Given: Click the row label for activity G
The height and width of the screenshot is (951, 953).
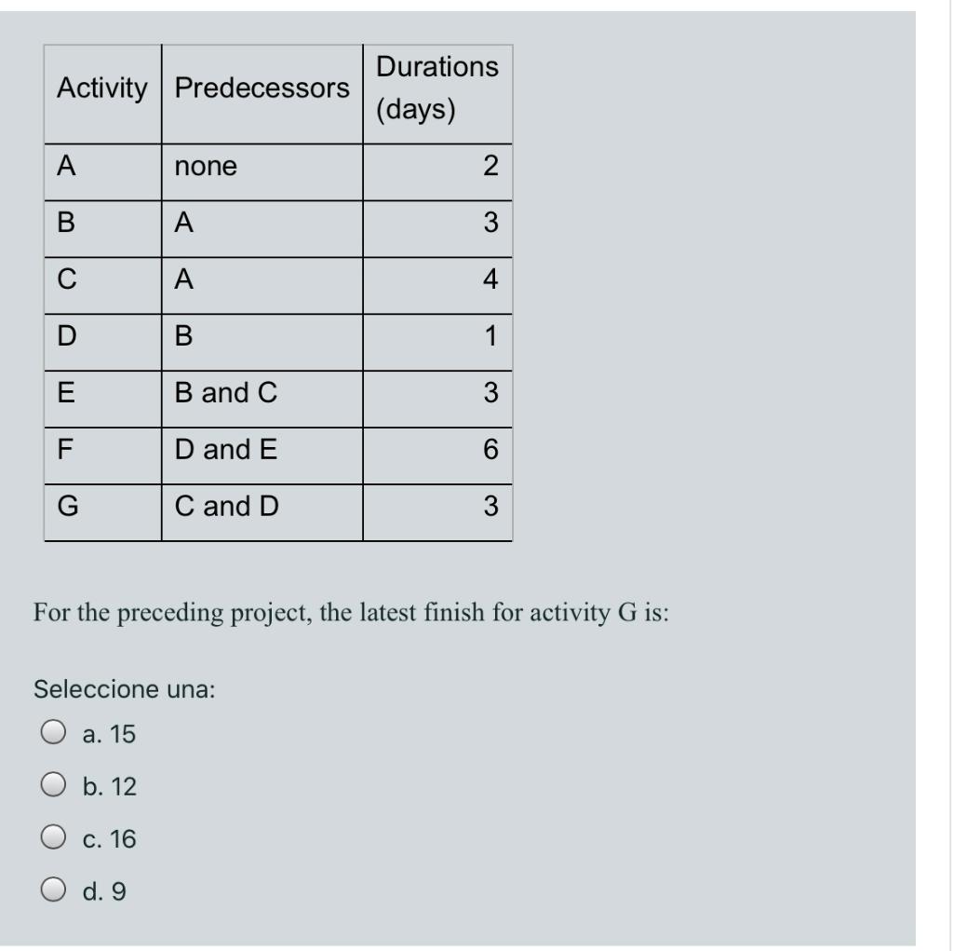Looking at the screenshot, I should click(62, 506).
